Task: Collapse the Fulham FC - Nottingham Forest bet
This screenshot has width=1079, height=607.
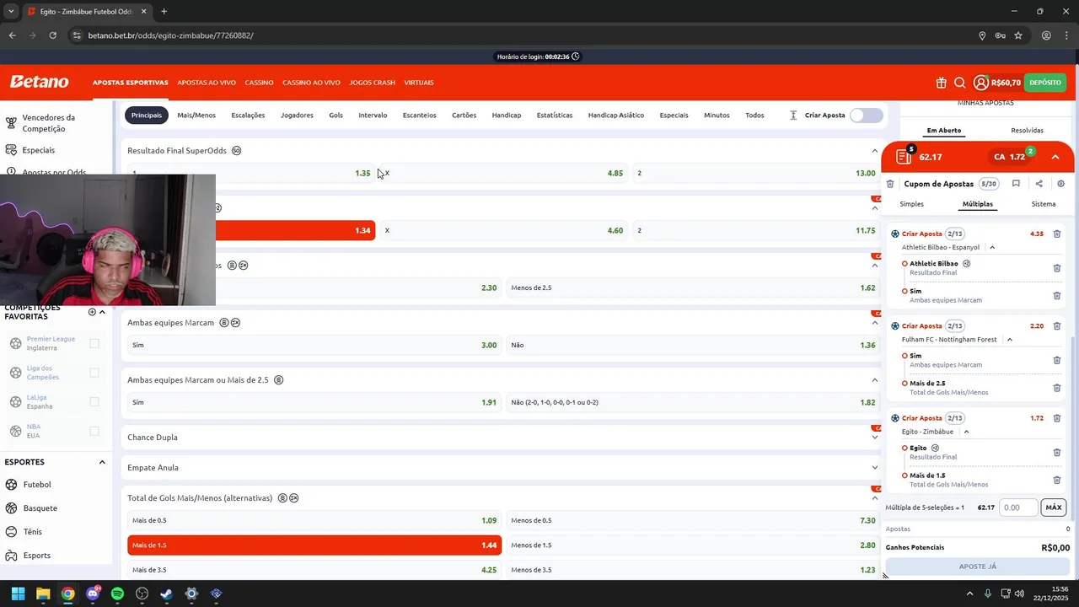Action: pos(1009,340)
